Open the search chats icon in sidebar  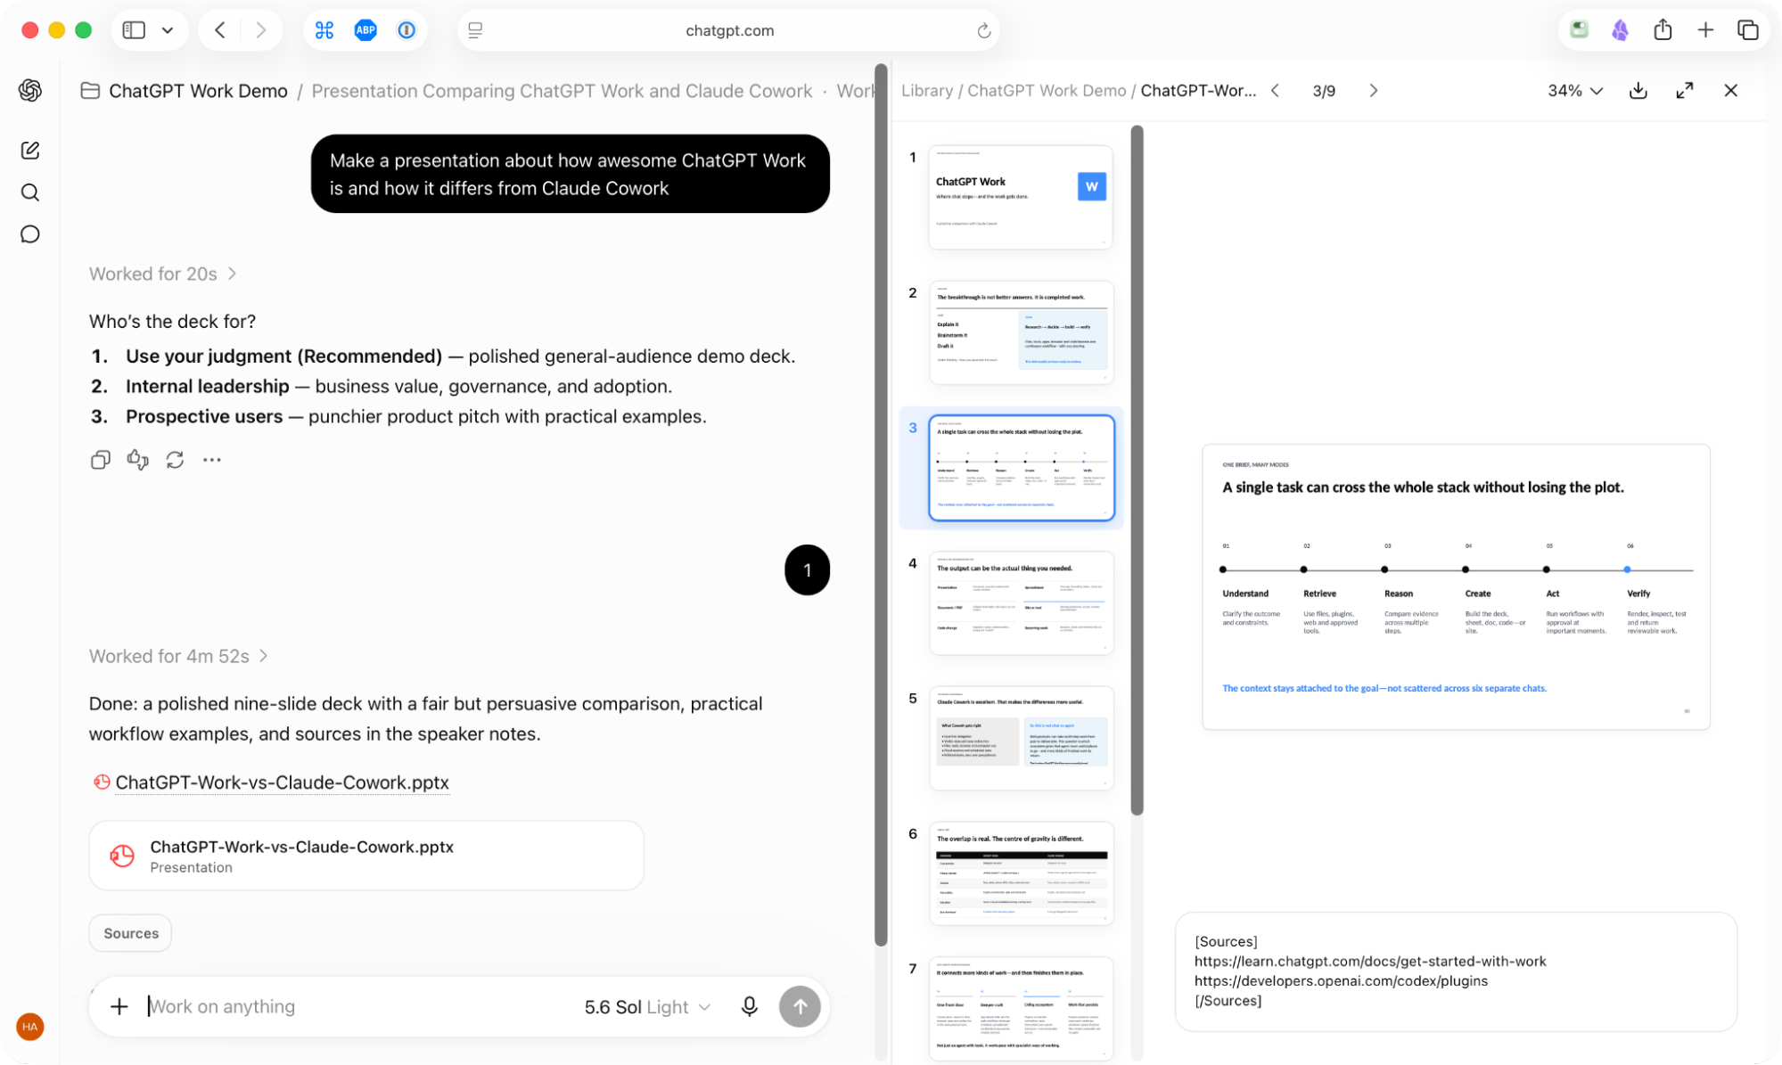coord(30,193)
